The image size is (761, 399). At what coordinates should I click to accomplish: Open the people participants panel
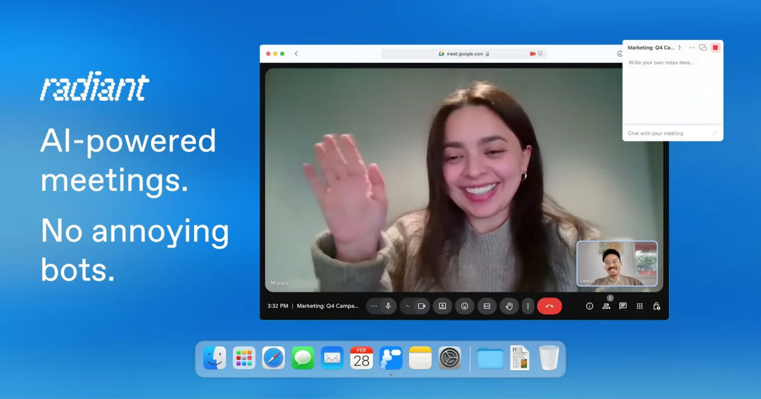606,306
